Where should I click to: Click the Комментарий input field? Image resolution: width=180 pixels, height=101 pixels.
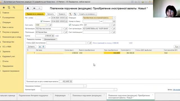pyautogui.click(x=78, y=90)
